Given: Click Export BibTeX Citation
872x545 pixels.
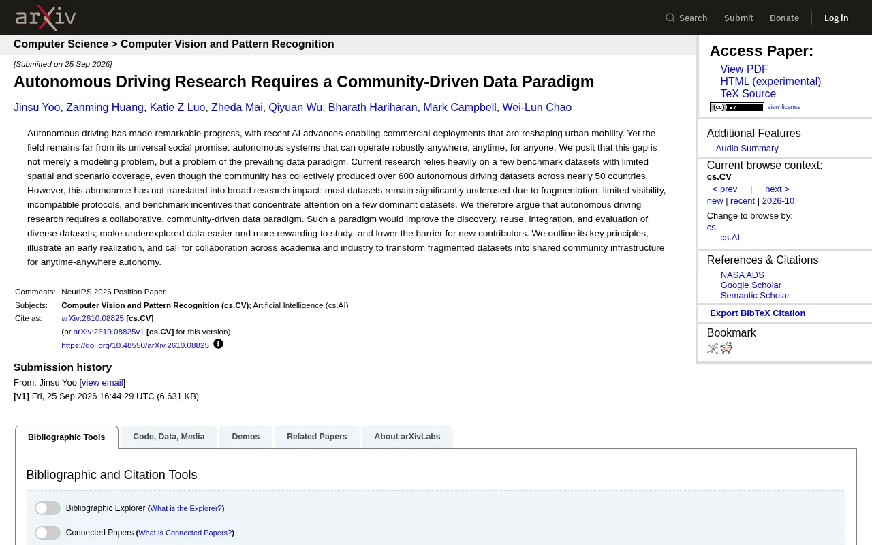Looking at the screenshot, I should pyautogui.click(x=758, y=313).
